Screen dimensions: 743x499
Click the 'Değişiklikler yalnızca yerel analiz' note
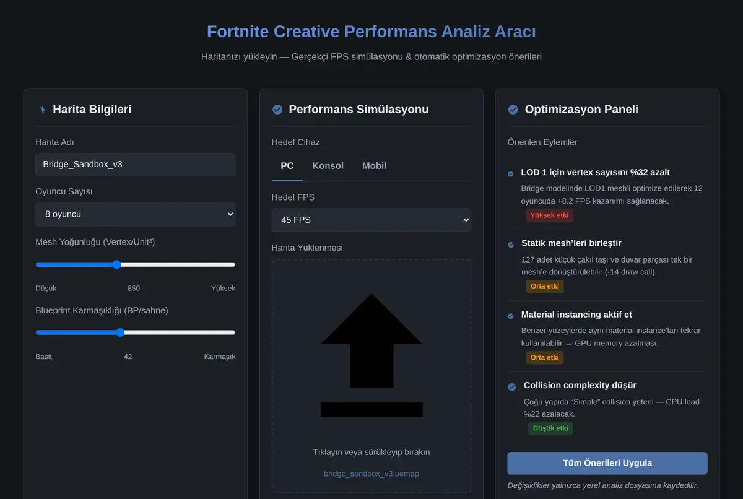pyautogui.click(x=602, y=485)
